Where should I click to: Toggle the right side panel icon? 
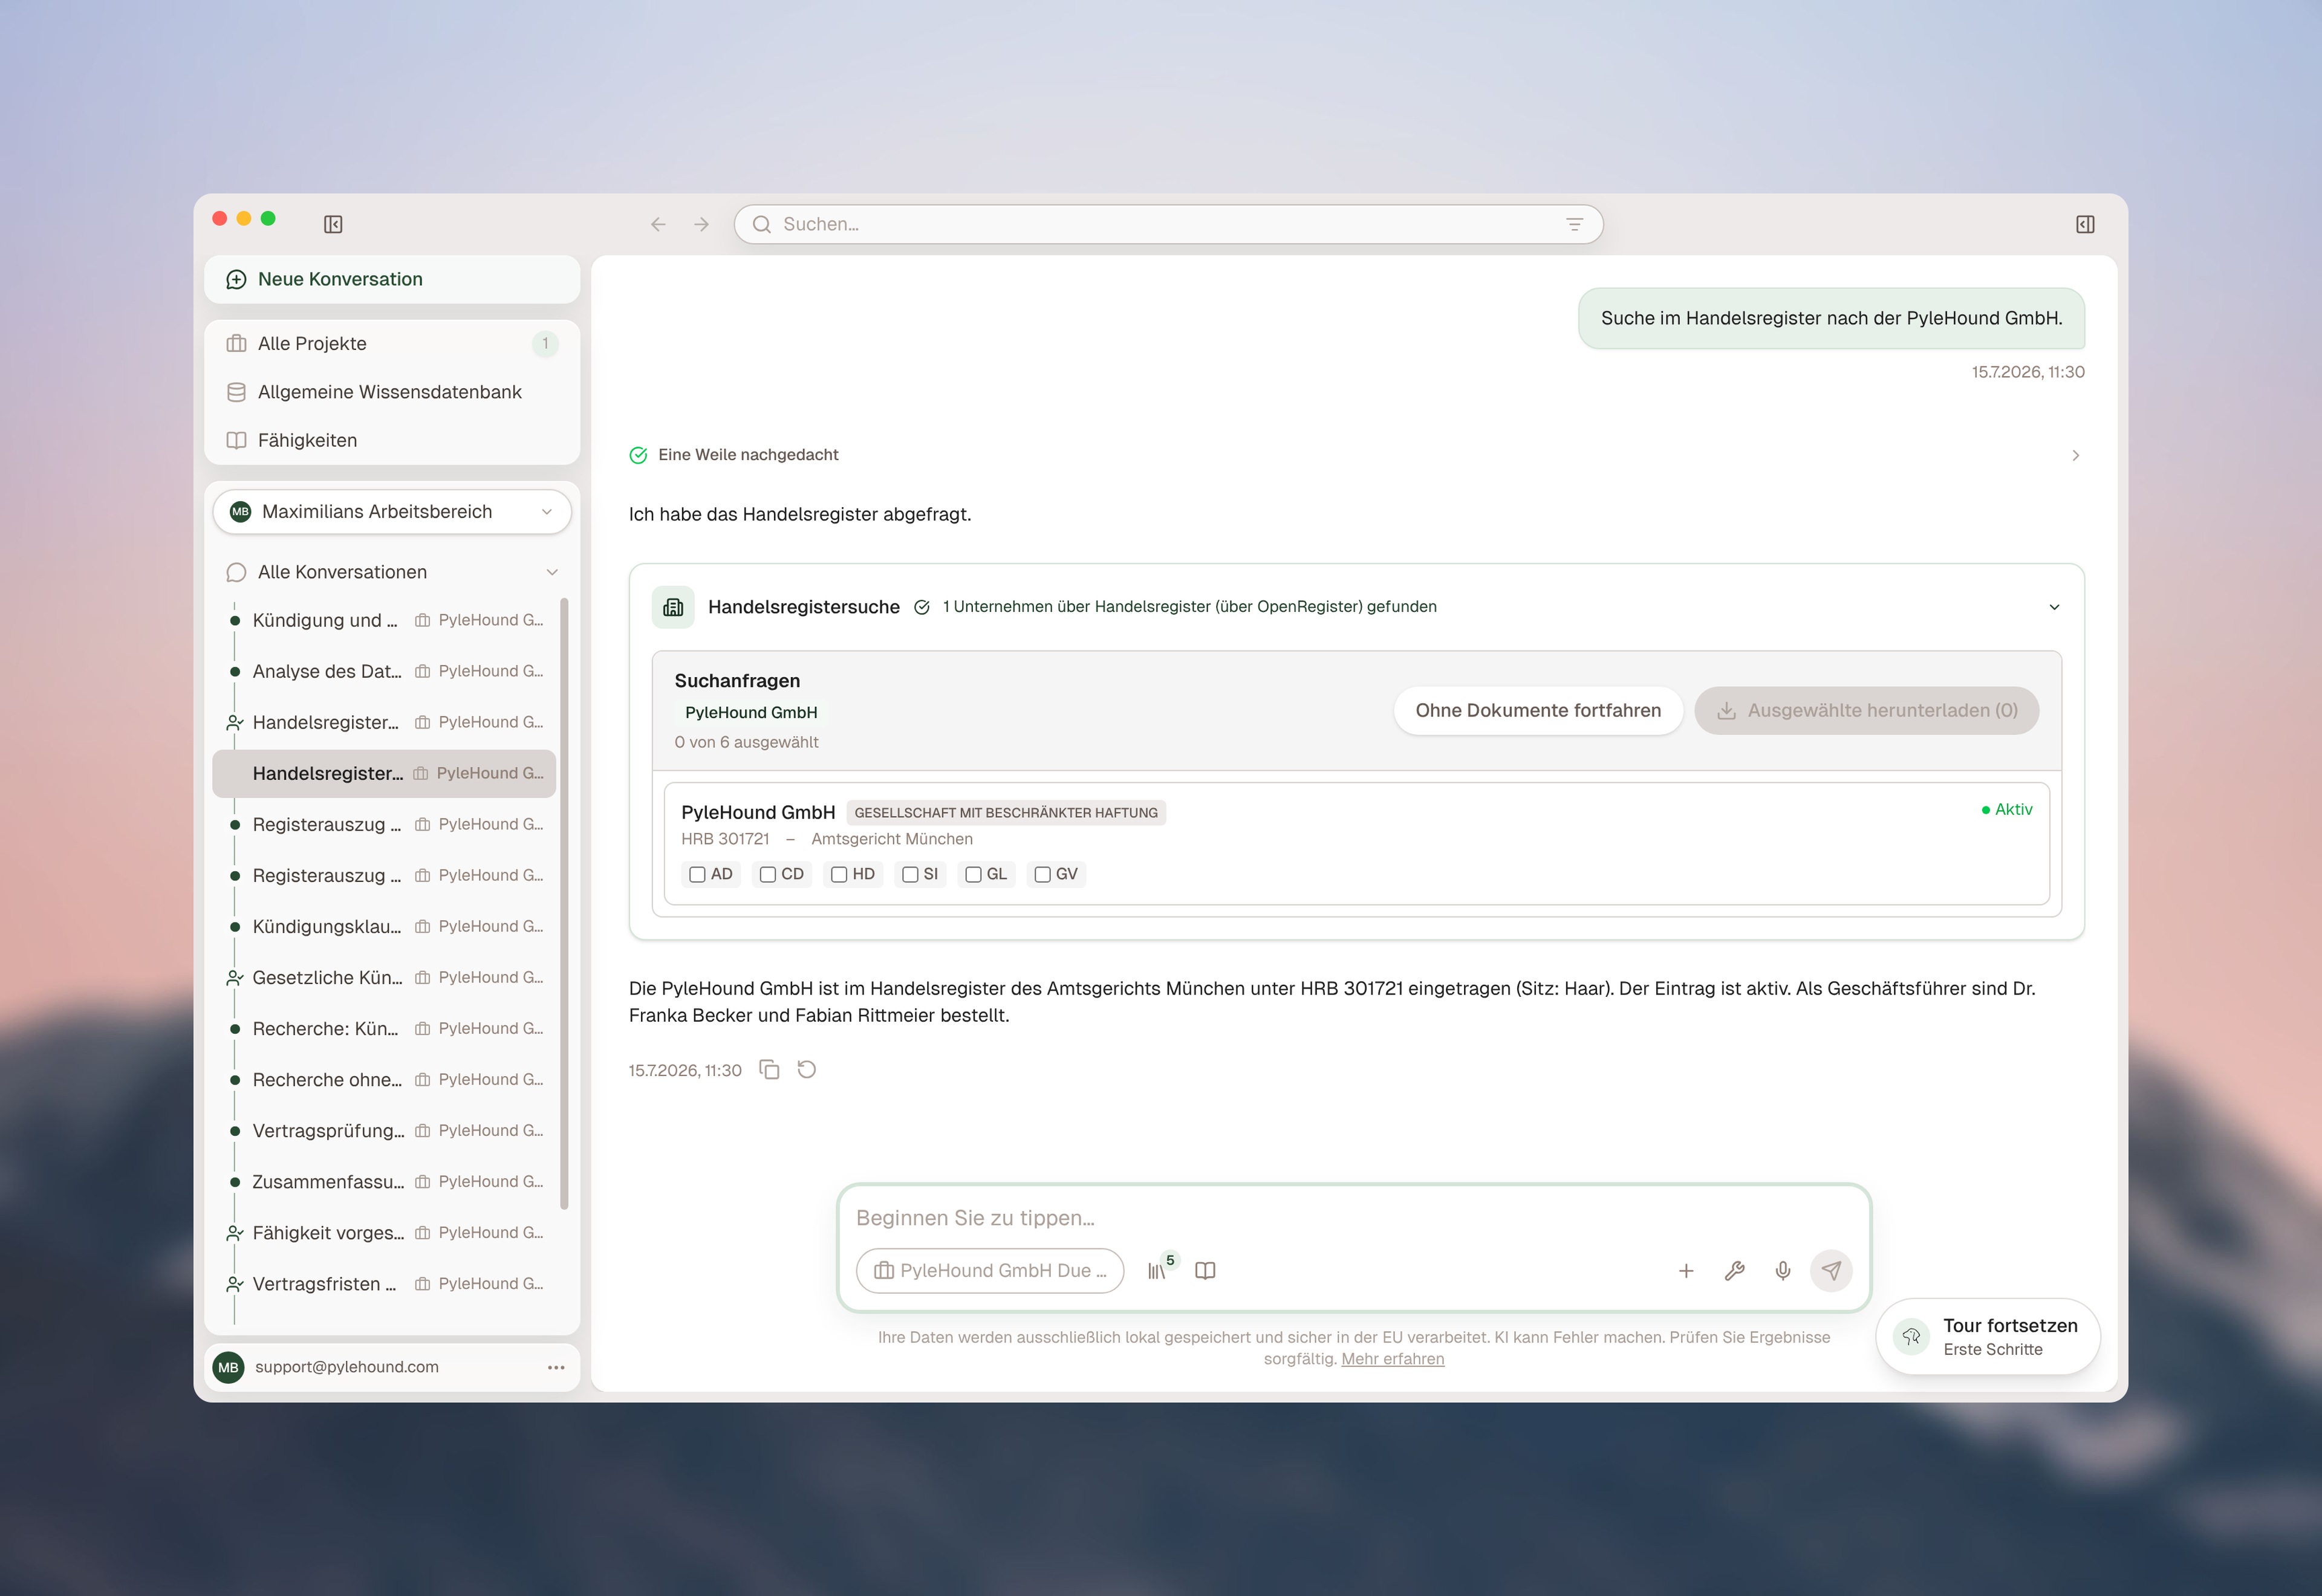click(x=2085, y=224)
